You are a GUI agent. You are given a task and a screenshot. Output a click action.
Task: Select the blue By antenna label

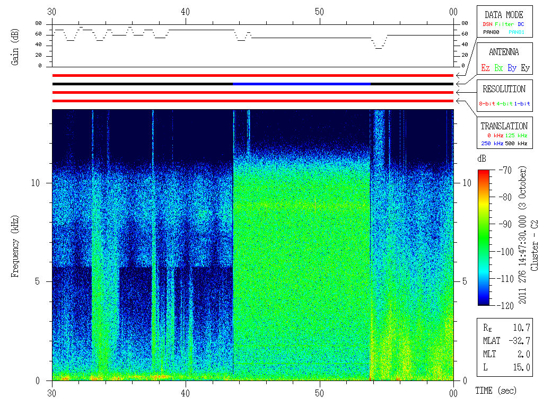coord(512,68)
